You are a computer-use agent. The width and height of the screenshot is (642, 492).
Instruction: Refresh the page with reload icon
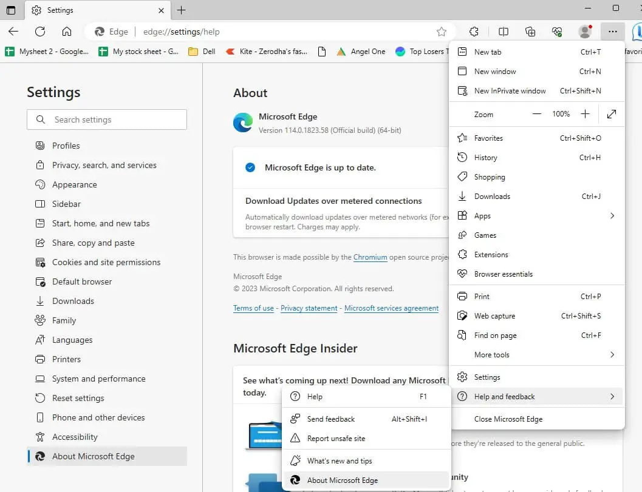(x=40, y=31)
